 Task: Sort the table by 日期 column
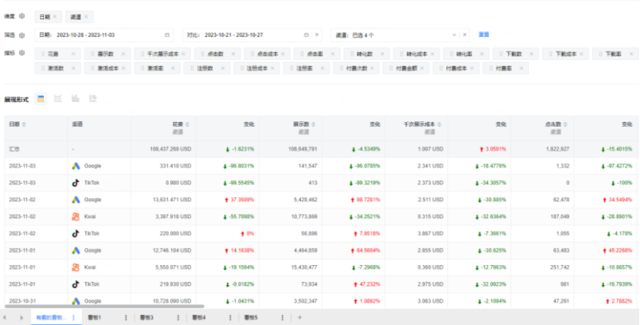pos(24,125)
